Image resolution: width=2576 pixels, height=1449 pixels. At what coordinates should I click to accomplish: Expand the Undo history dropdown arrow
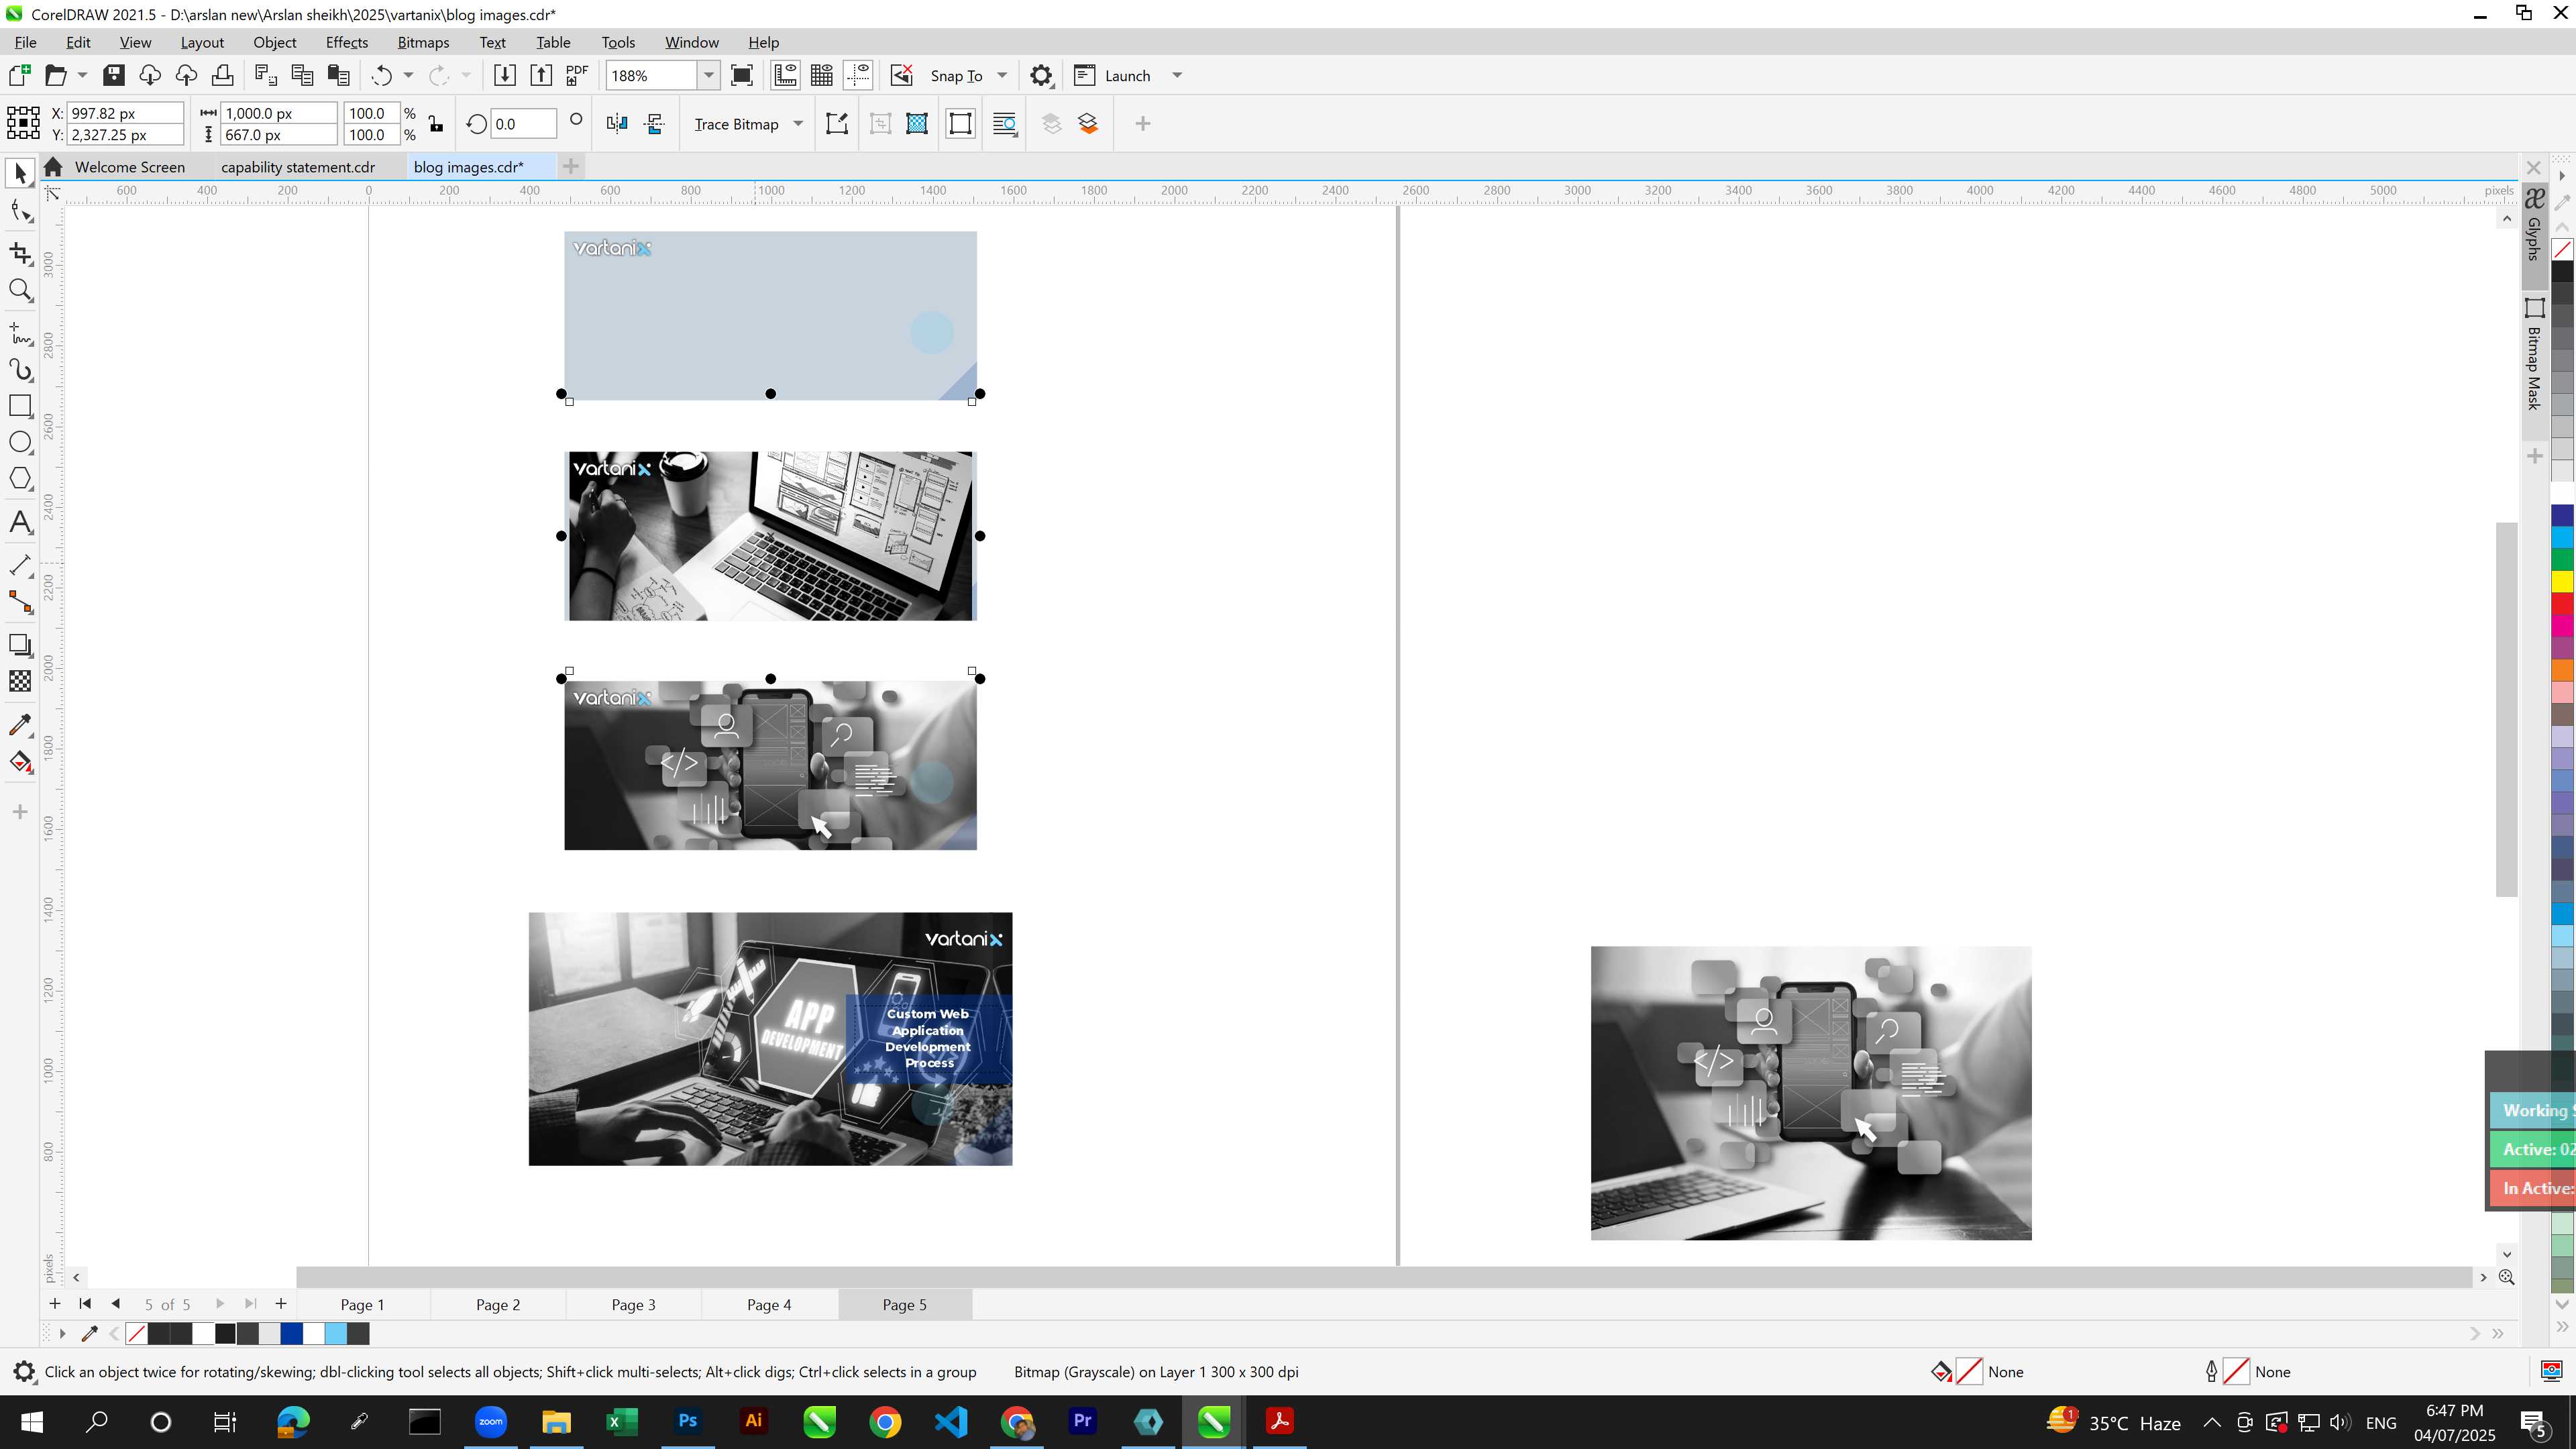(408, 76)
